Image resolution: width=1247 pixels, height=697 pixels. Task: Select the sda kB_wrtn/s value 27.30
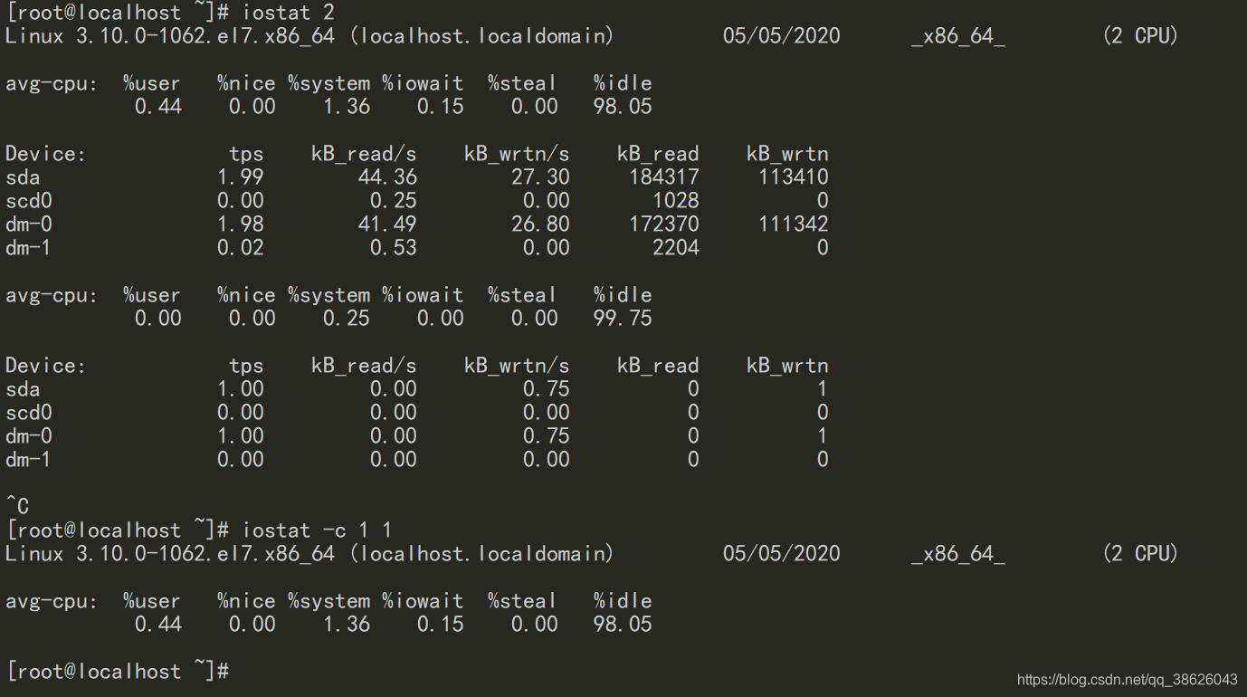540,177
